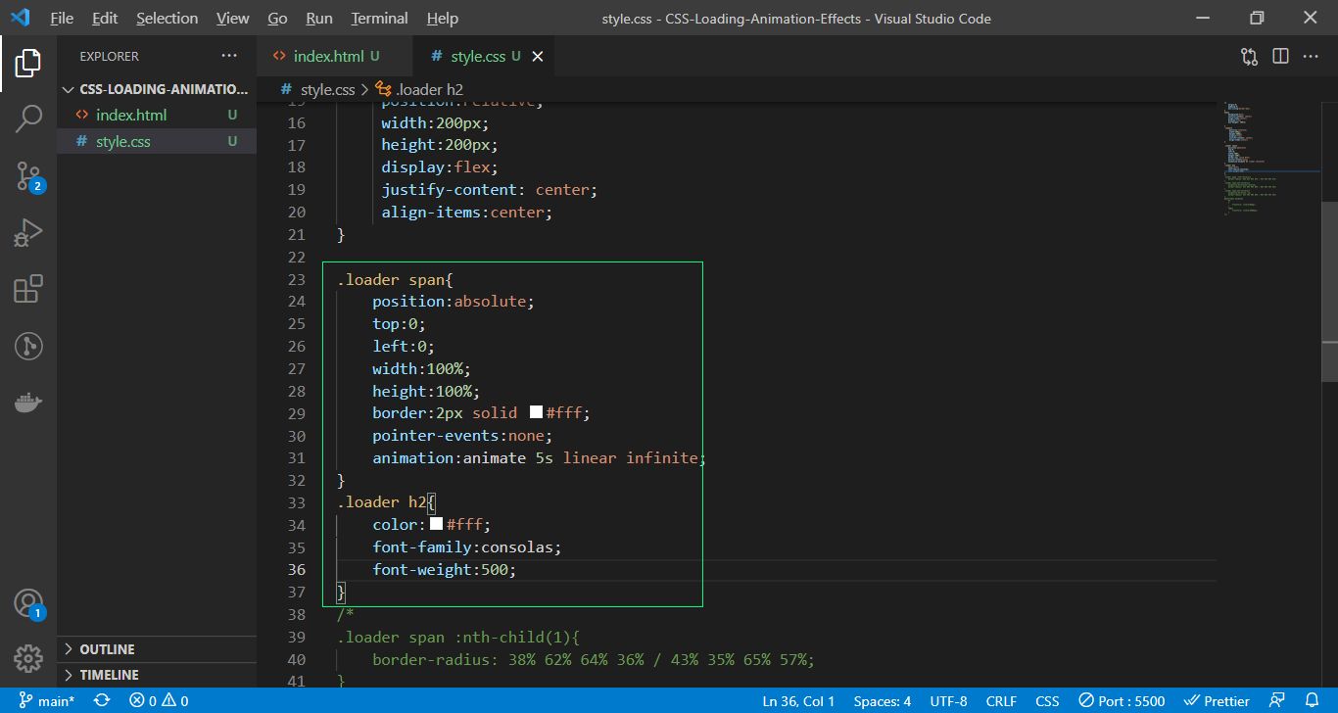Image resolution: width=1338 pixels, height=713 pixels.
Task: Click the text 'pointer-events:none;'
Action: (x=462, y=435)
